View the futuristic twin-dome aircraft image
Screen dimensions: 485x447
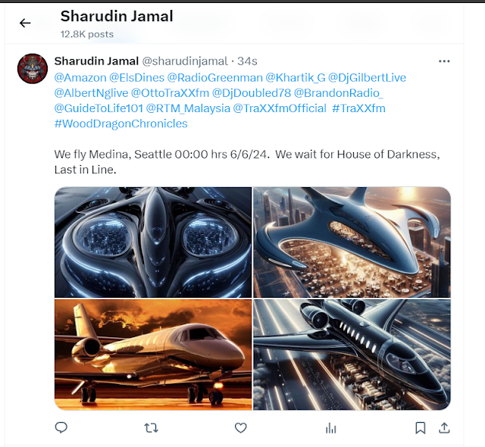pyautogui.click(x=153, y=242)
